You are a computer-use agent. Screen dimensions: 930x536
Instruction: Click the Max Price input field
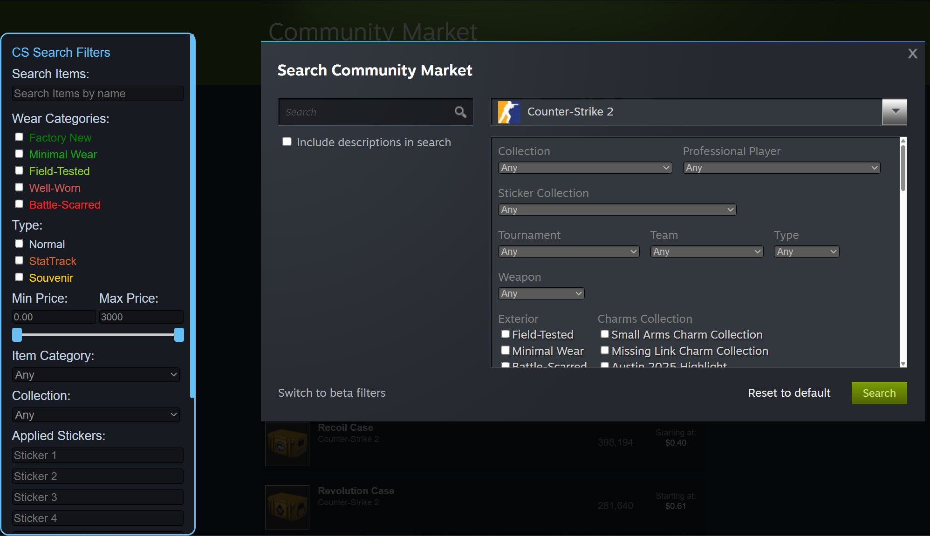coord(141,317)
